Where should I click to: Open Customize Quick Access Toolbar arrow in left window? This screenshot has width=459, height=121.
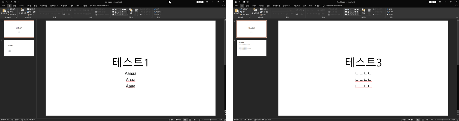click(x=18, y=2)
